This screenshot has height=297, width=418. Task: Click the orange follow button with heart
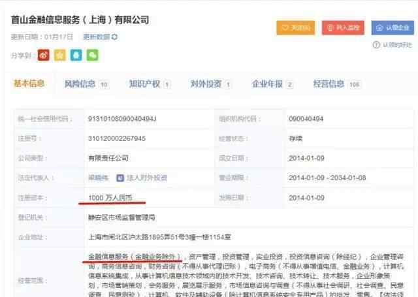click(x=296, y=27)
